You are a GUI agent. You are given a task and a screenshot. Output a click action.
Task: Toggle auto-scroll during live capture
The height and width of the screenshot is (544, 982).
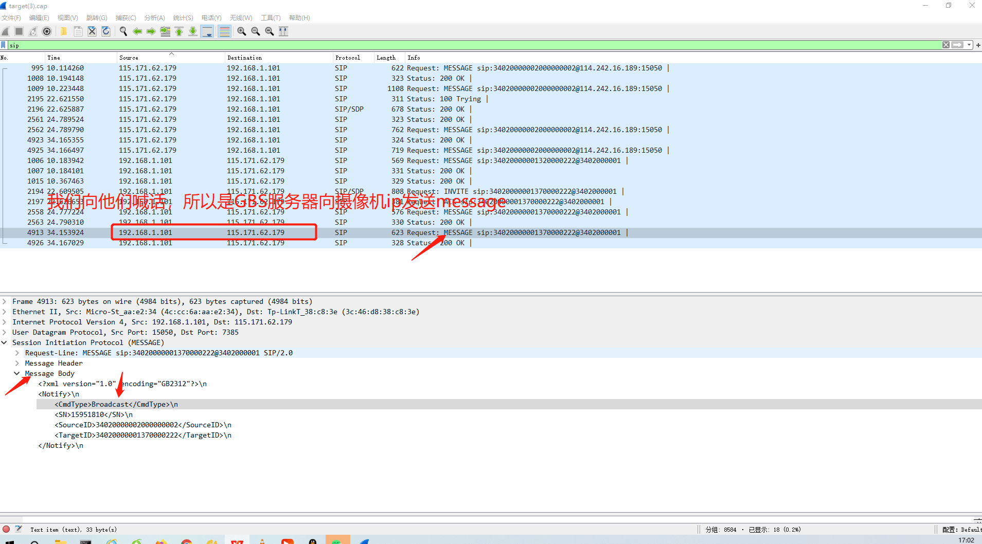point(207,31)
